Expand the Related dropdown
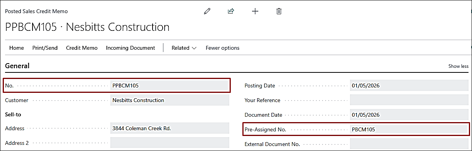Viewport: 472px width, 151px height. [184, 48]
